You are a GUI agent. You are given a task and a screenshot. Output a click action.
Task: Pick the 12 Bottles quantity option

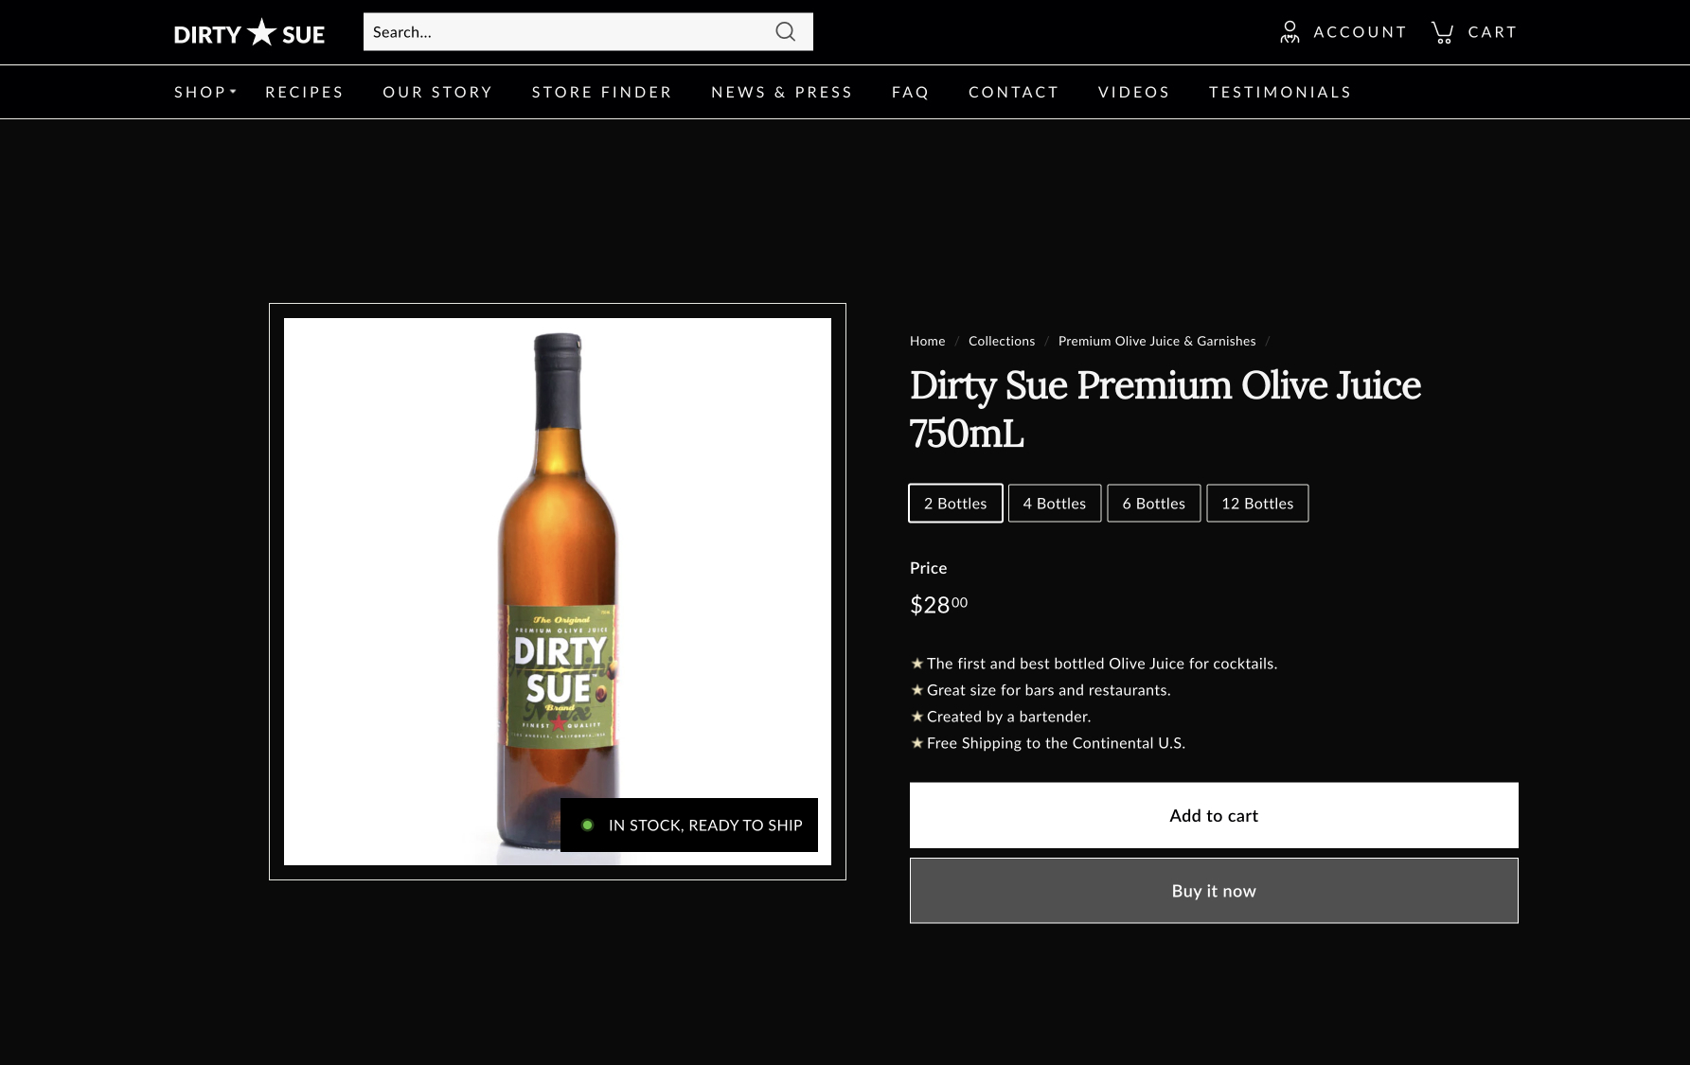(x=1256, y=504)
